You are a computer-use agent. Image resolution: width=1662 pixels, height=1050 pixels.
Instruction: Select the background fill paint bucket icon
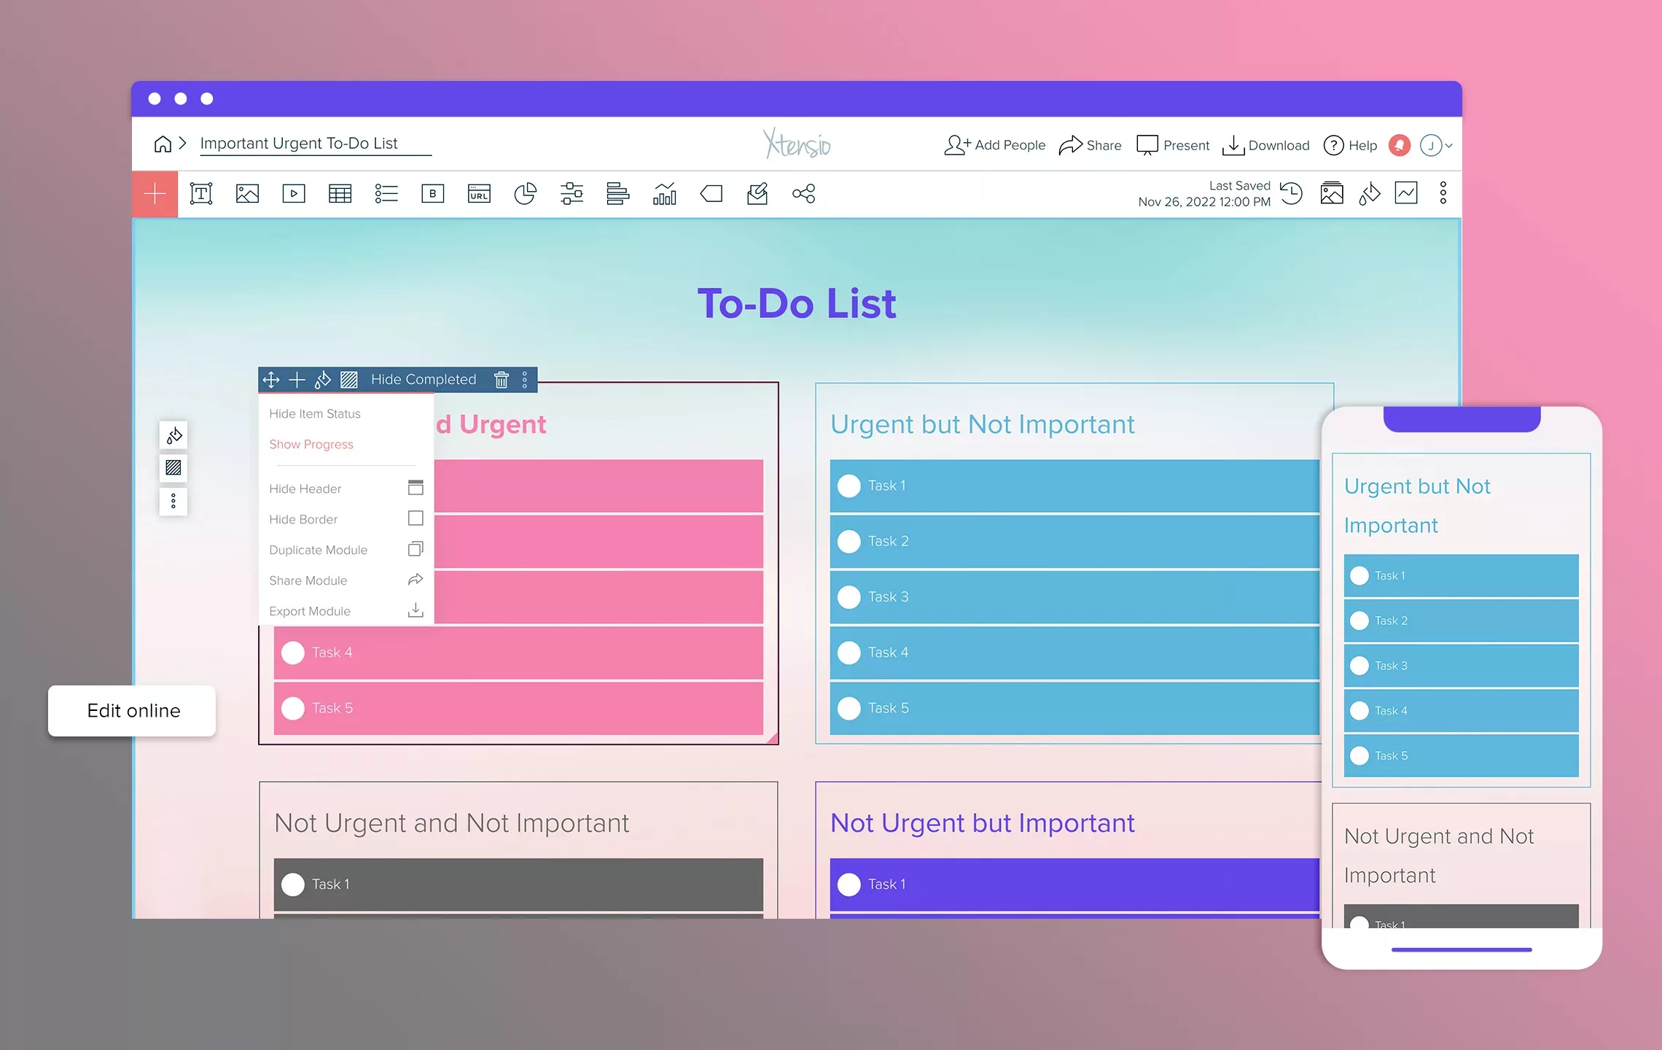pyautogui.click(x=1369, y=193)
